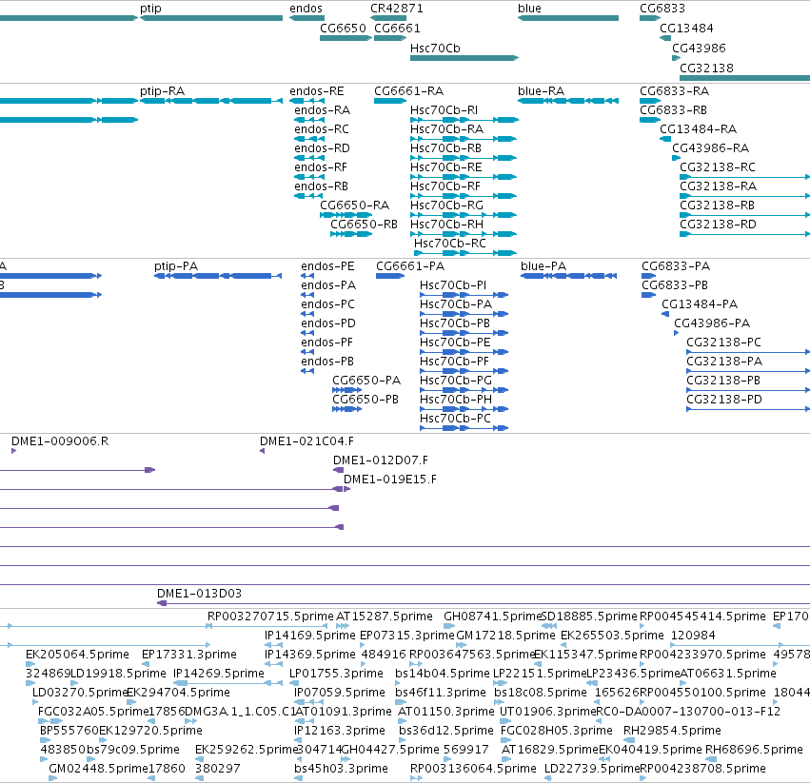Click the blue gene label
This screenshot has width=810, height=783.
pos(529,9)
